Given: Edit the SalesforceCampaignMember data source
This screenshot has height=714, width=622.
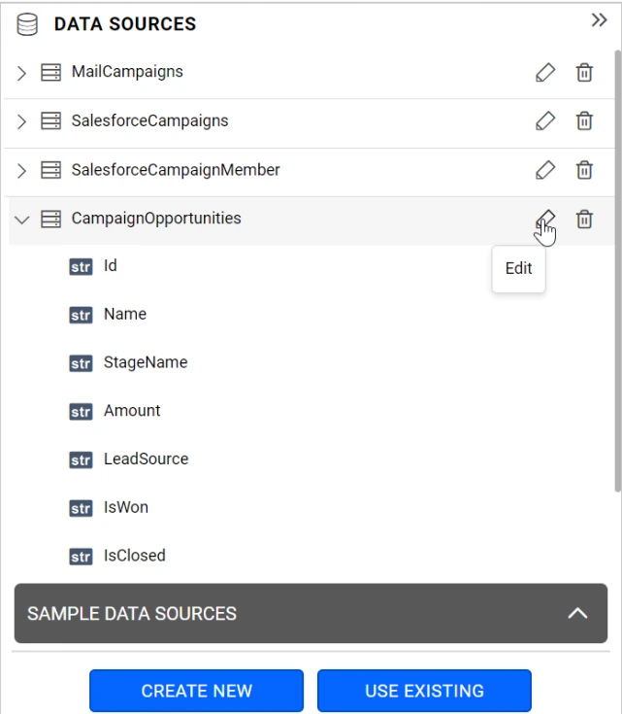Looking at the screenshot, I should 545,170.
